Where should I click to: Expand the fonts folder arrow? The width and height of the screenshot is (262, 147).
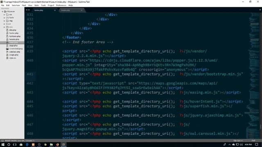coord(5,18)
